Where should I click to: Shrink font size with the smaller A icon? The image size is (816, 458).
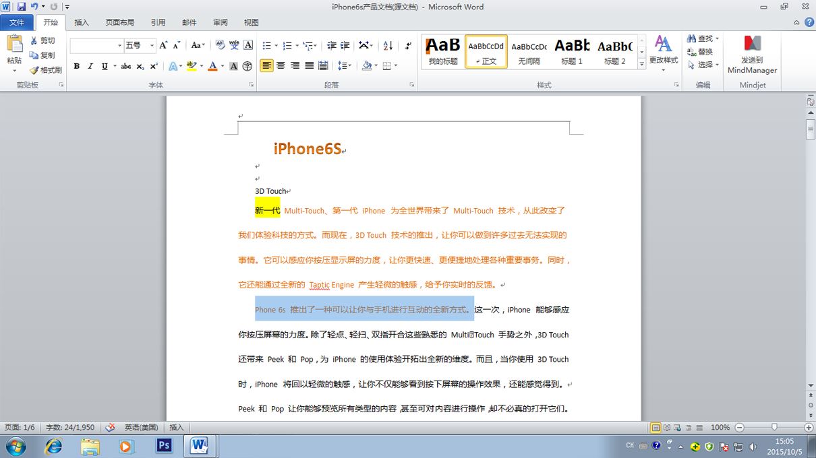tap(177, 46)
